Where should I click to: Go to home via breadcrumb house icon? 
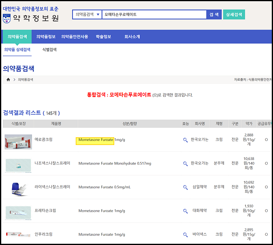point(8,80)
